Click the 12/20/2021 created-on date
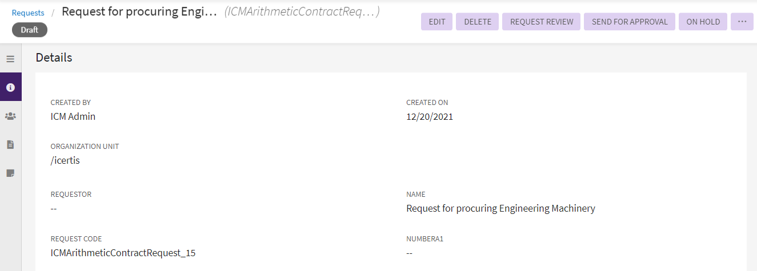This screenshot has width=757, height=271. (430, 116)
